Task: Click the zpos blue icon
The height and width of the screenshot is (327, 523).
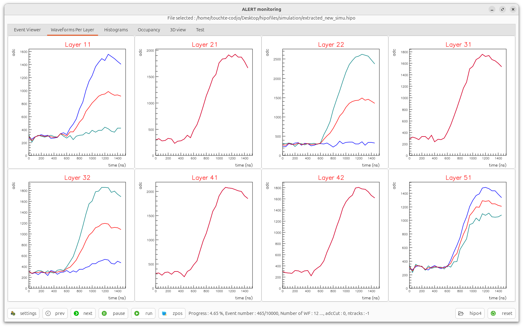Action: pos(164,313)
